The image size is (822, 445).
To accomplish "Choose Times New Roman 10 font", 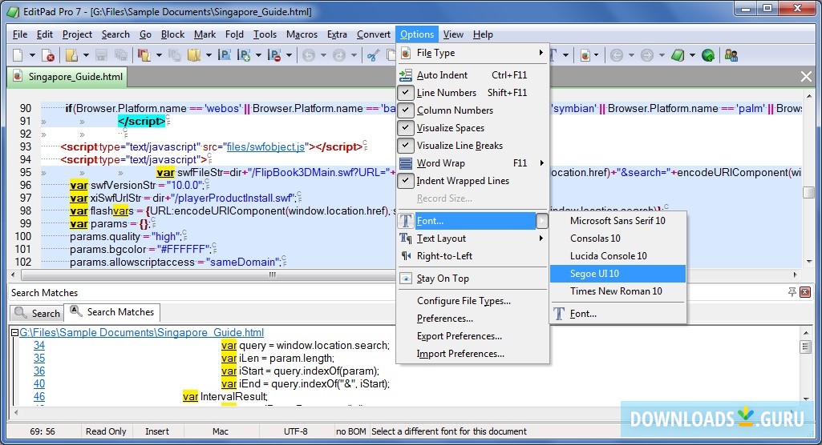I will (x=618, y=291).
